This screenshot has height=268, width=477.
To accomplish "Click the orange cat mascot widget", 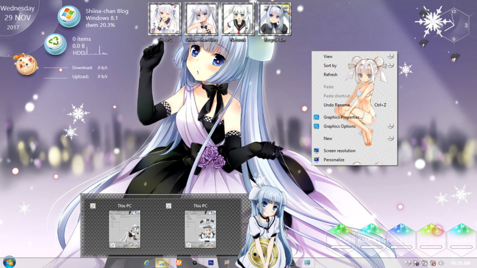I will 26,64.
